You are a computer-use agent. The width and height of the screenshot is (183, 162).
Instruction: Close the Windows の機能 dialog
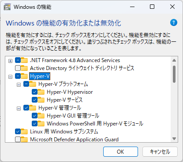(172, 7)
